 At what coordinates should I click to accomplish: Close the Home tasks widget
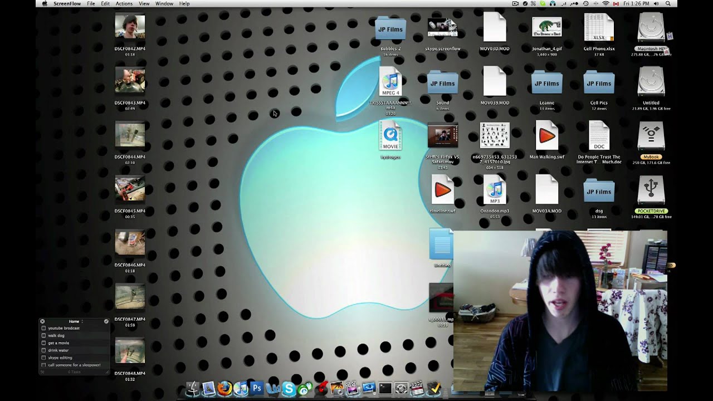(x=42, y=321)
